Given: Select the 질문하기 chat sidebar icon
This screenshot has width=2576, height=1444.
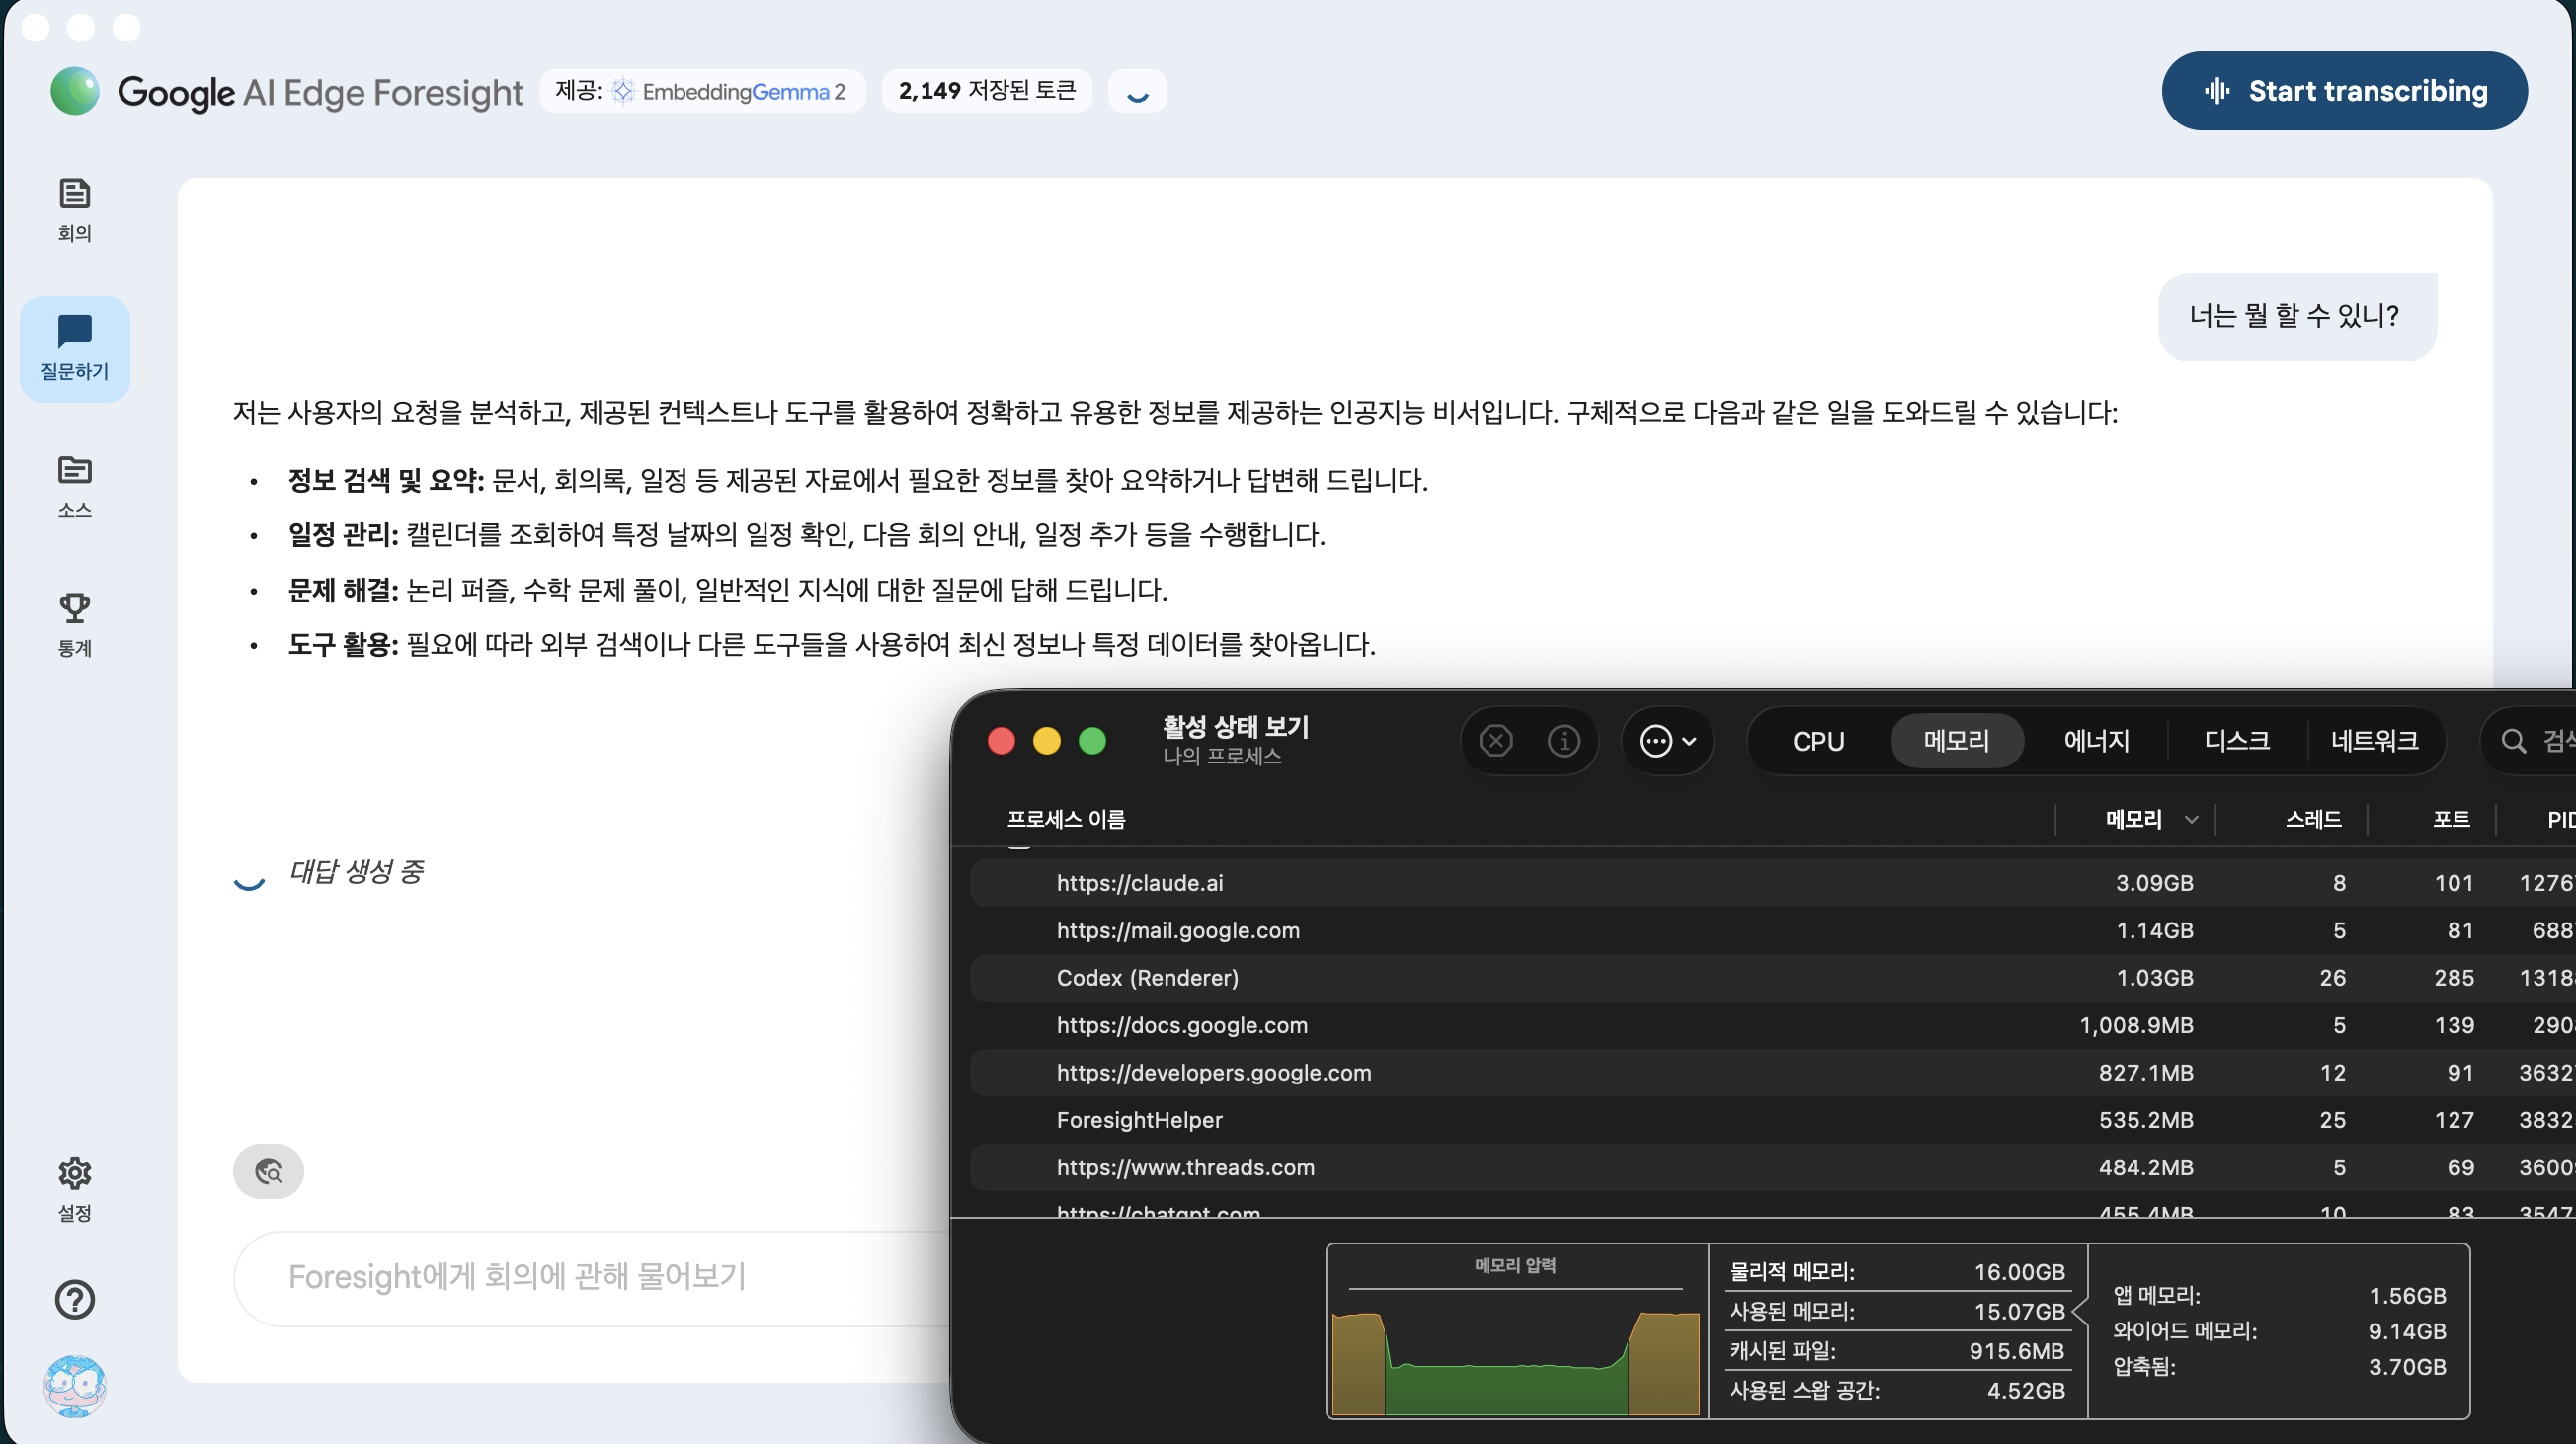Looking at the screenshot, I should click(x=75, y=349).
